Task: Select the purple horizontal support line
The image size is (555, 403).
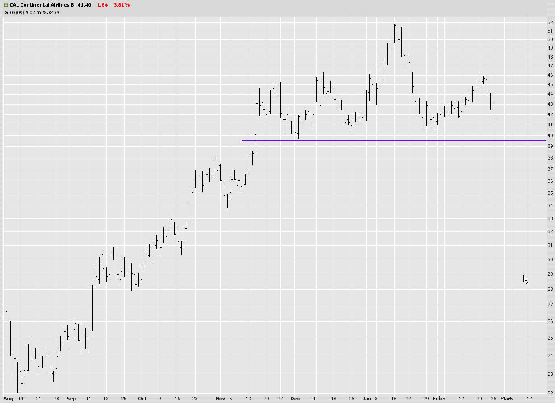Action: coord(394,140)
